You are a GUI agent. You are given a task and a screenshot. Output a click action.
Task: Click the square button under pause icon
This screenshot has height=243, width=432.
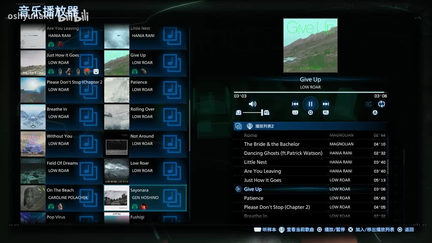[310, 112]
